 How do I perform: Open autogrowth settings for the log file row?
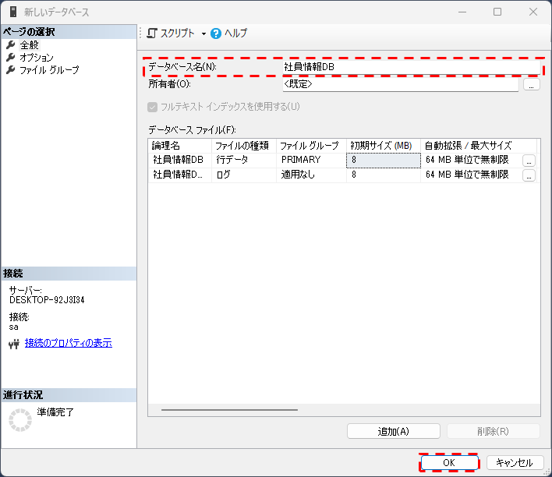tap(529, 175)
